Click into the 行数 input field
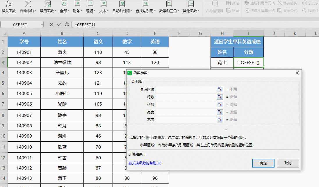Viewport: 319px width, 187px height. pyautogui.click(x=186, y=97)
